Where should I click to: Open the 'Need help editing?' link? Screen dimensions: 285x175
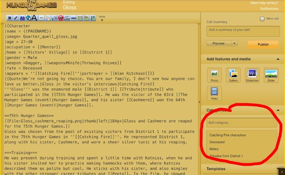click(264, 3)
